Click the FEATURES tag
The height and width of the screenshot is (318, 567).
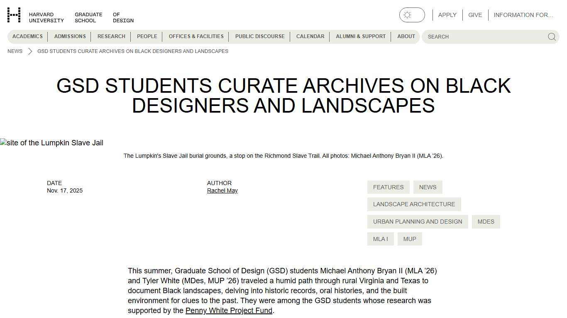[x=388, y=187]
